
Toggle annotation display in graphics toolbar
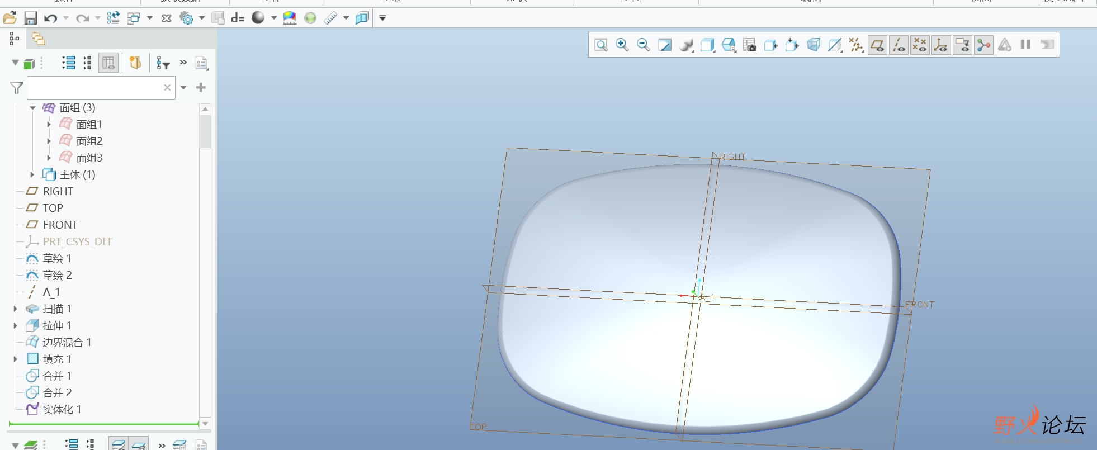tap(962, 45)
